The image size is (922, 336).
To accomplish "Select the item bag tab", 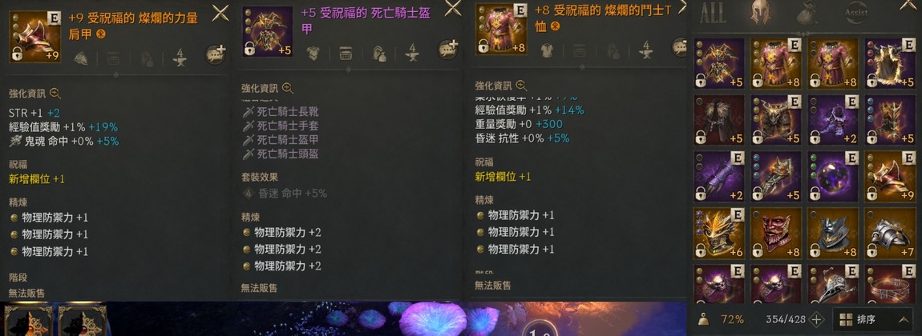I will pos(807,14).
